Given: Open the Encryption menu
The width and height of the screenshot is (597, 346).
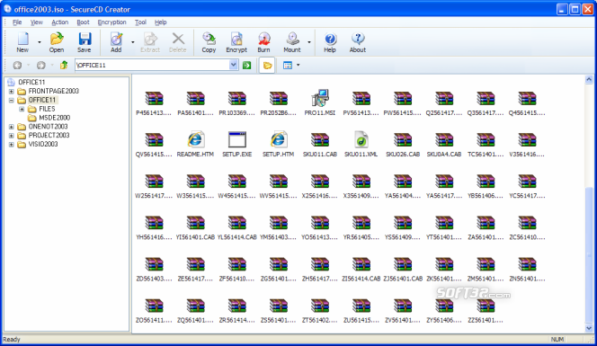Looking at the screenshot, I should coord(111,22).
